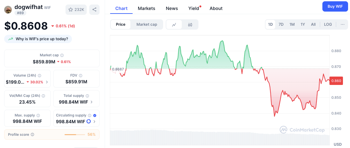Toggle chart to Market cap view
This screenshot has width=350, height=148.
tap(147, 24)
